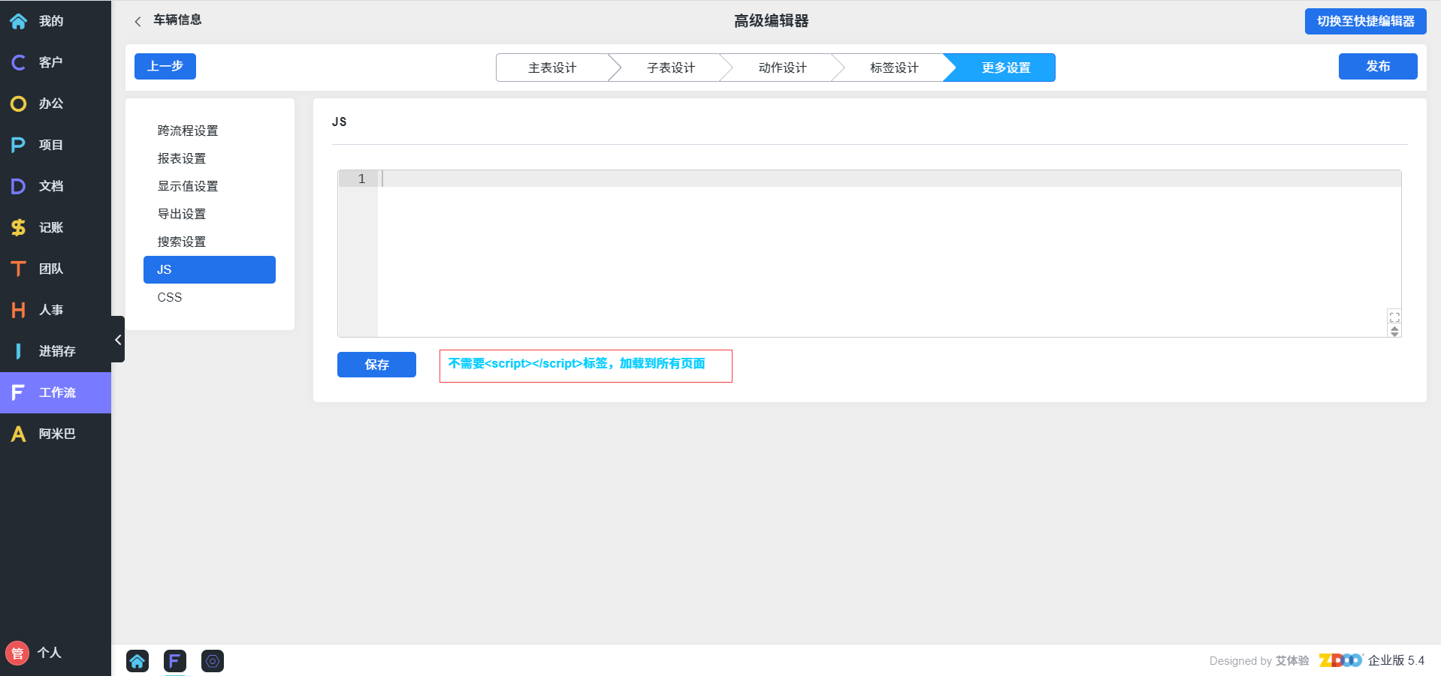Screen dimensions: 1441x676
Task: Click into the JS code editor line 1
Action: coord(887,179)
